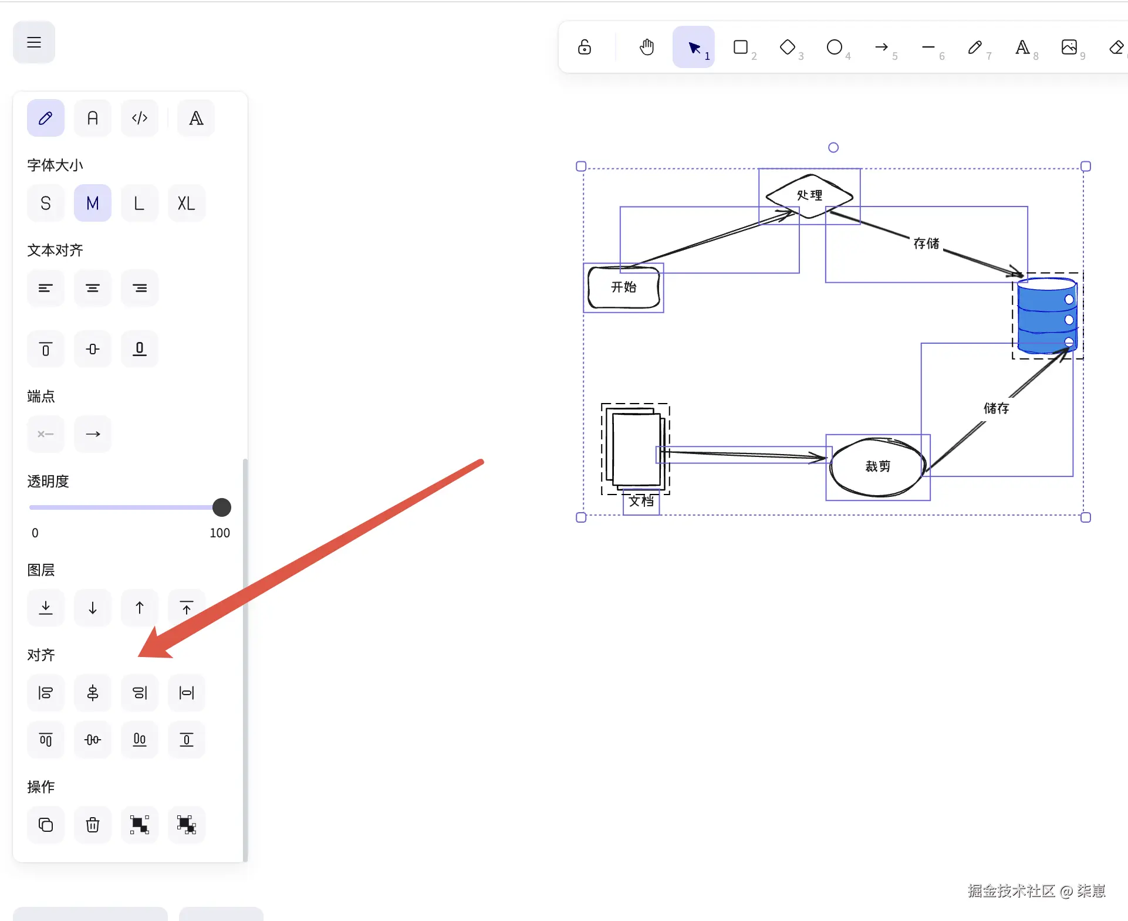1128x921 pixels.
Task: Select the Diamond shape tool
Action: 788,47
